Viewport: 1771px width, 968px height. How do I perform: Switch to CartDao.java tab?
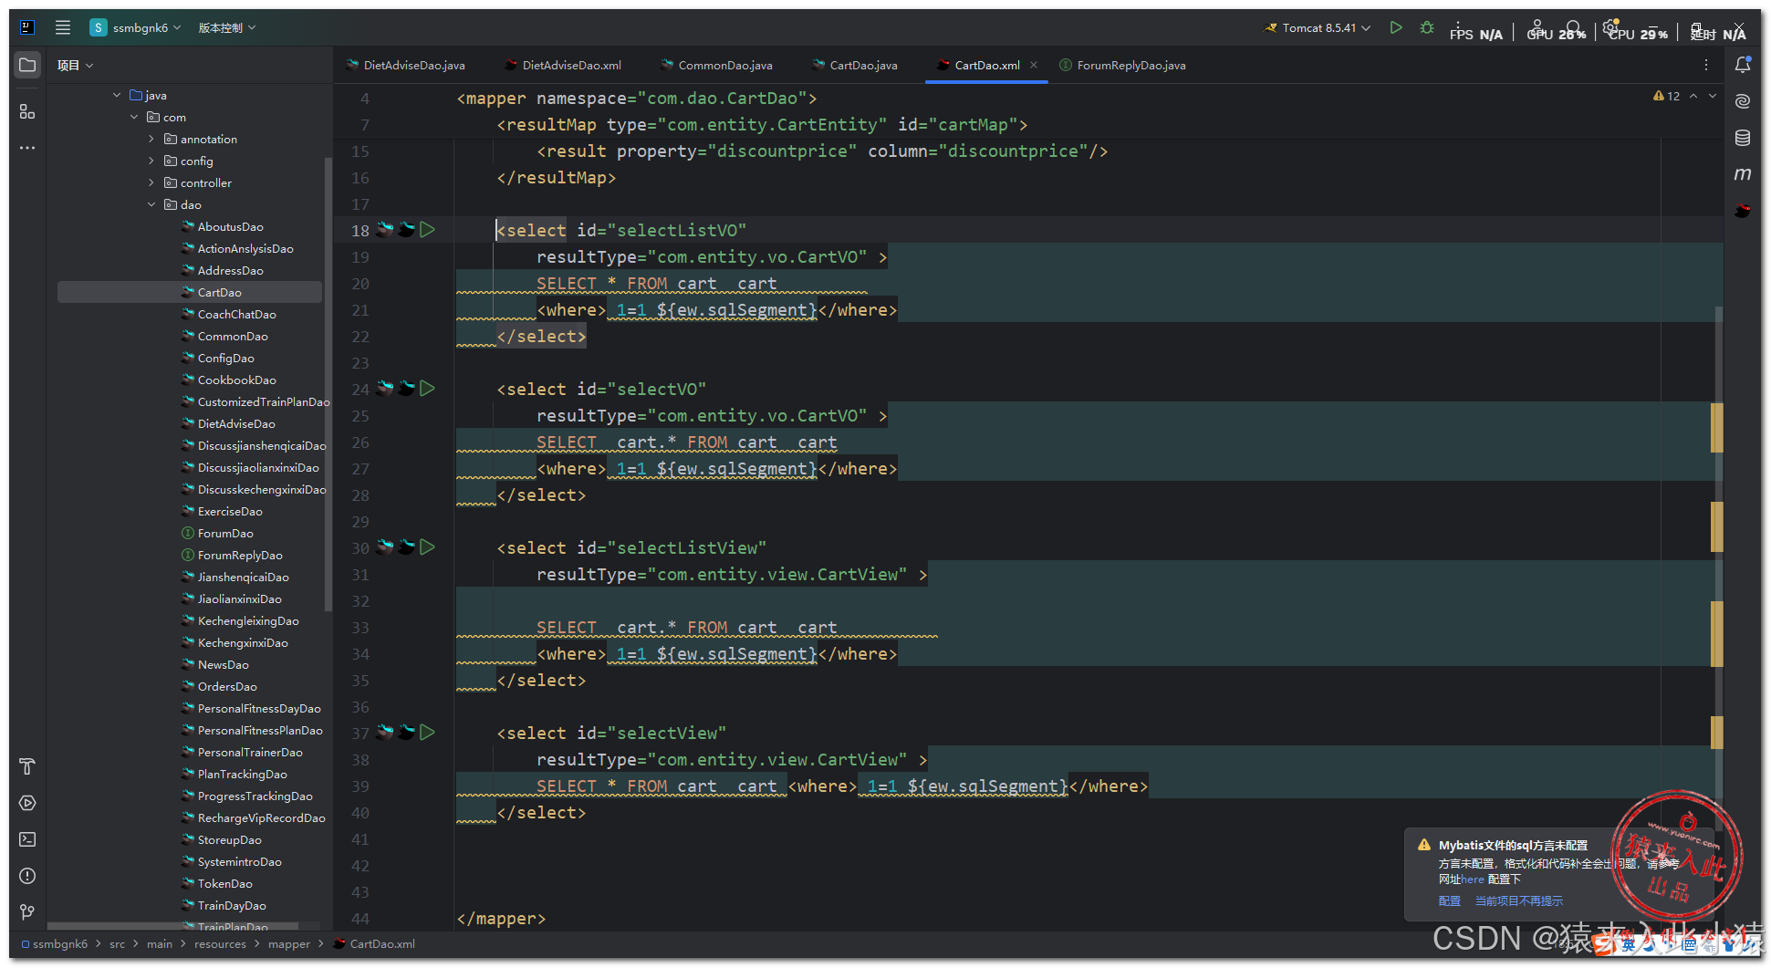tap(856, 65)
